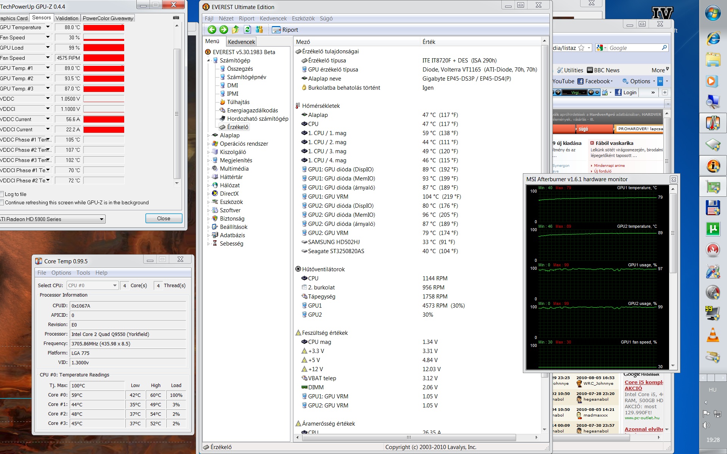The height and width of the screenshot is (454, 727).
Task: Open the blue floppy disk taskbar icon
Action: (x=713, y=208)
